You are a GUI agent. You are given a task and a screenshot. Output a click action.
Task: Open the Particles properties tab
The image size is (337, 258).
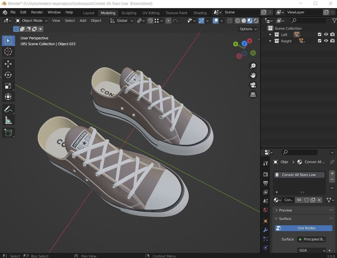click(x=265, y=239)
